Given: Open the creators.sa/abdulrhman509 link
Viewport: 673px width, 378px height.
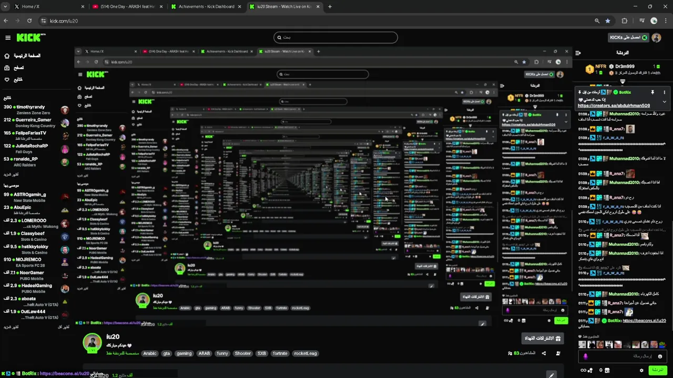Looking at the screenshot, I should point(614,106).
